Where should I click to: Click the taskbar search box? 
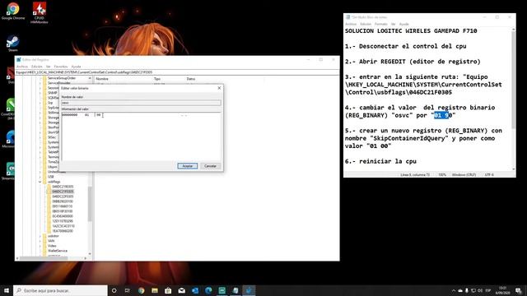60,290
